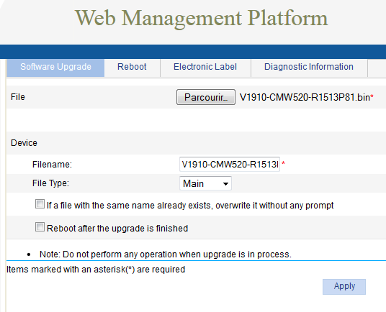386x312 pixels.
Task: Enable overwrite without any prompt checkbox
Action: pos(40,204)
